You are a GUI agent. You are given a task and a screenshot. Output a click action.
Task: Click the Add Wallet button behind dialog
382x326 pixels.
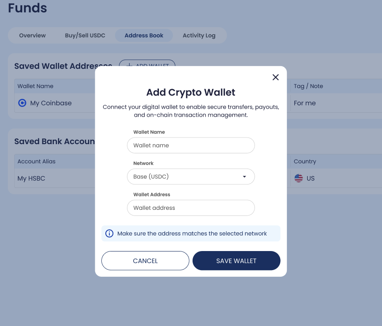pos(147,63)
